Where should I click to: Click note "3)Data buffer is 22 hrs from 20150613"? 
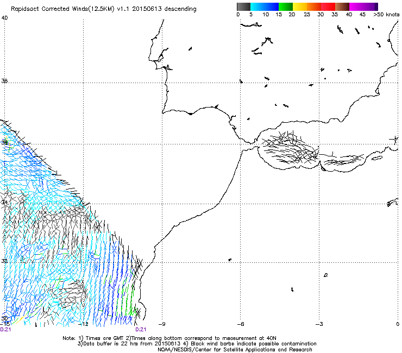[x=129, y=344]
